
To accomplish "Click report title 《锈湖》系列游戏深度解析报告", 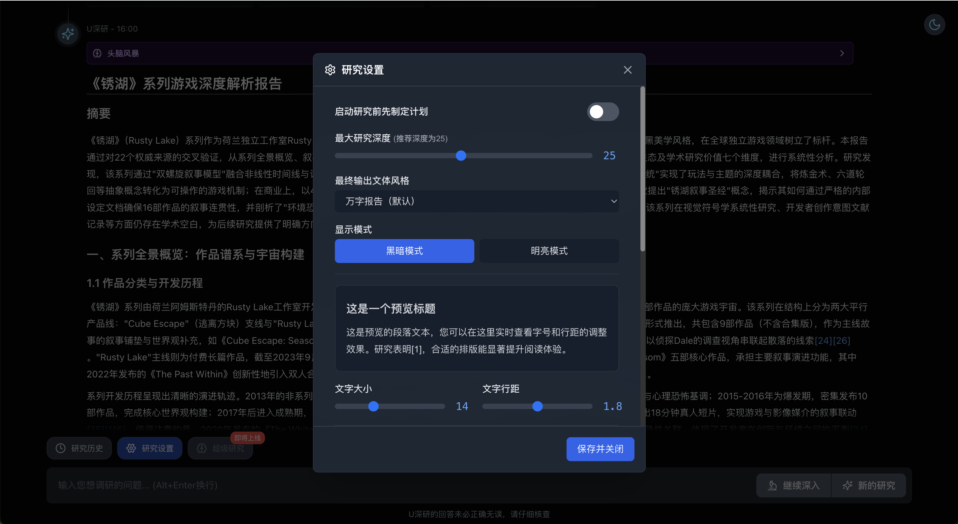I will (185, 83).
